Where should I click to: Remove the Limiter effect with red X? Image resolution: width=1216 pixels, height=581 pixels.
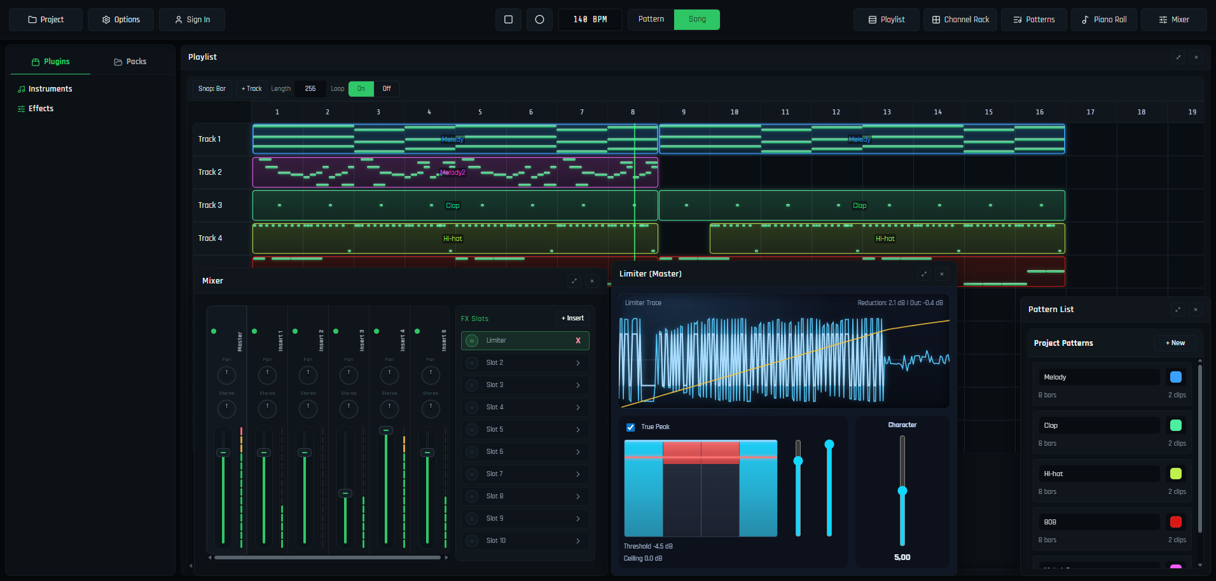(578, 341)
